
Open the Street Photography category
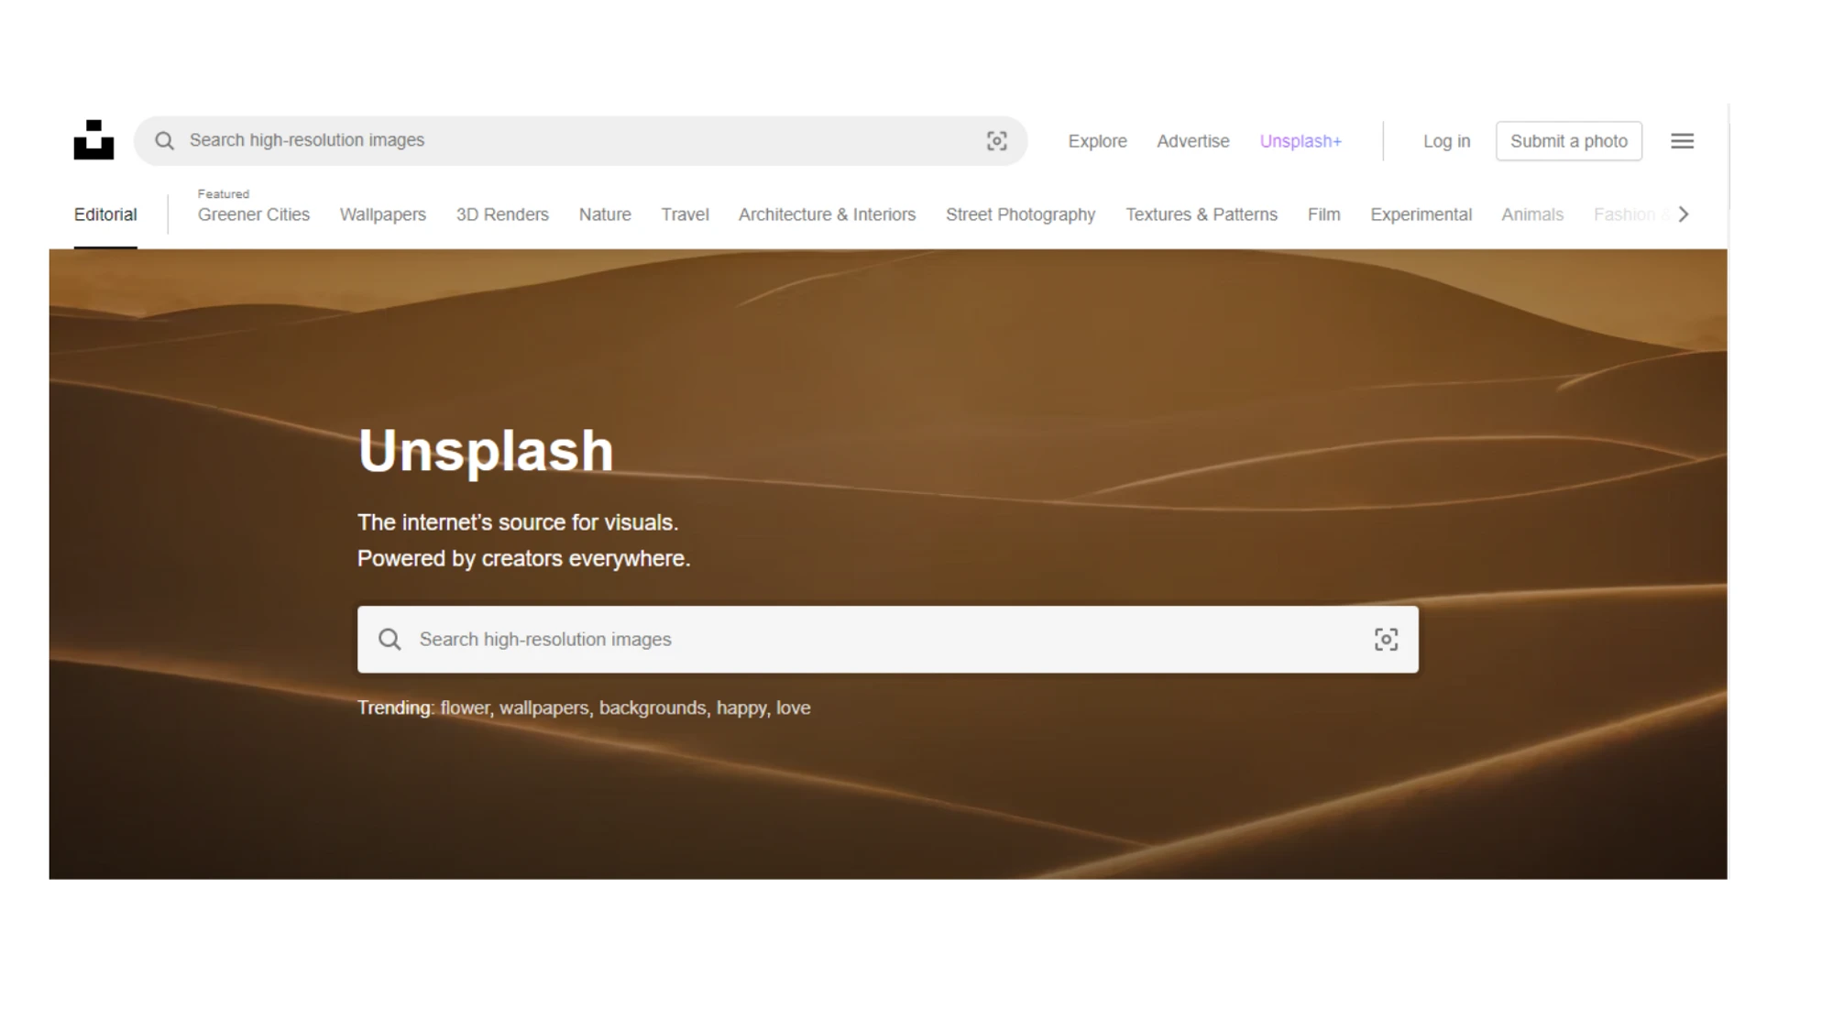click(x=1020, y=214)
